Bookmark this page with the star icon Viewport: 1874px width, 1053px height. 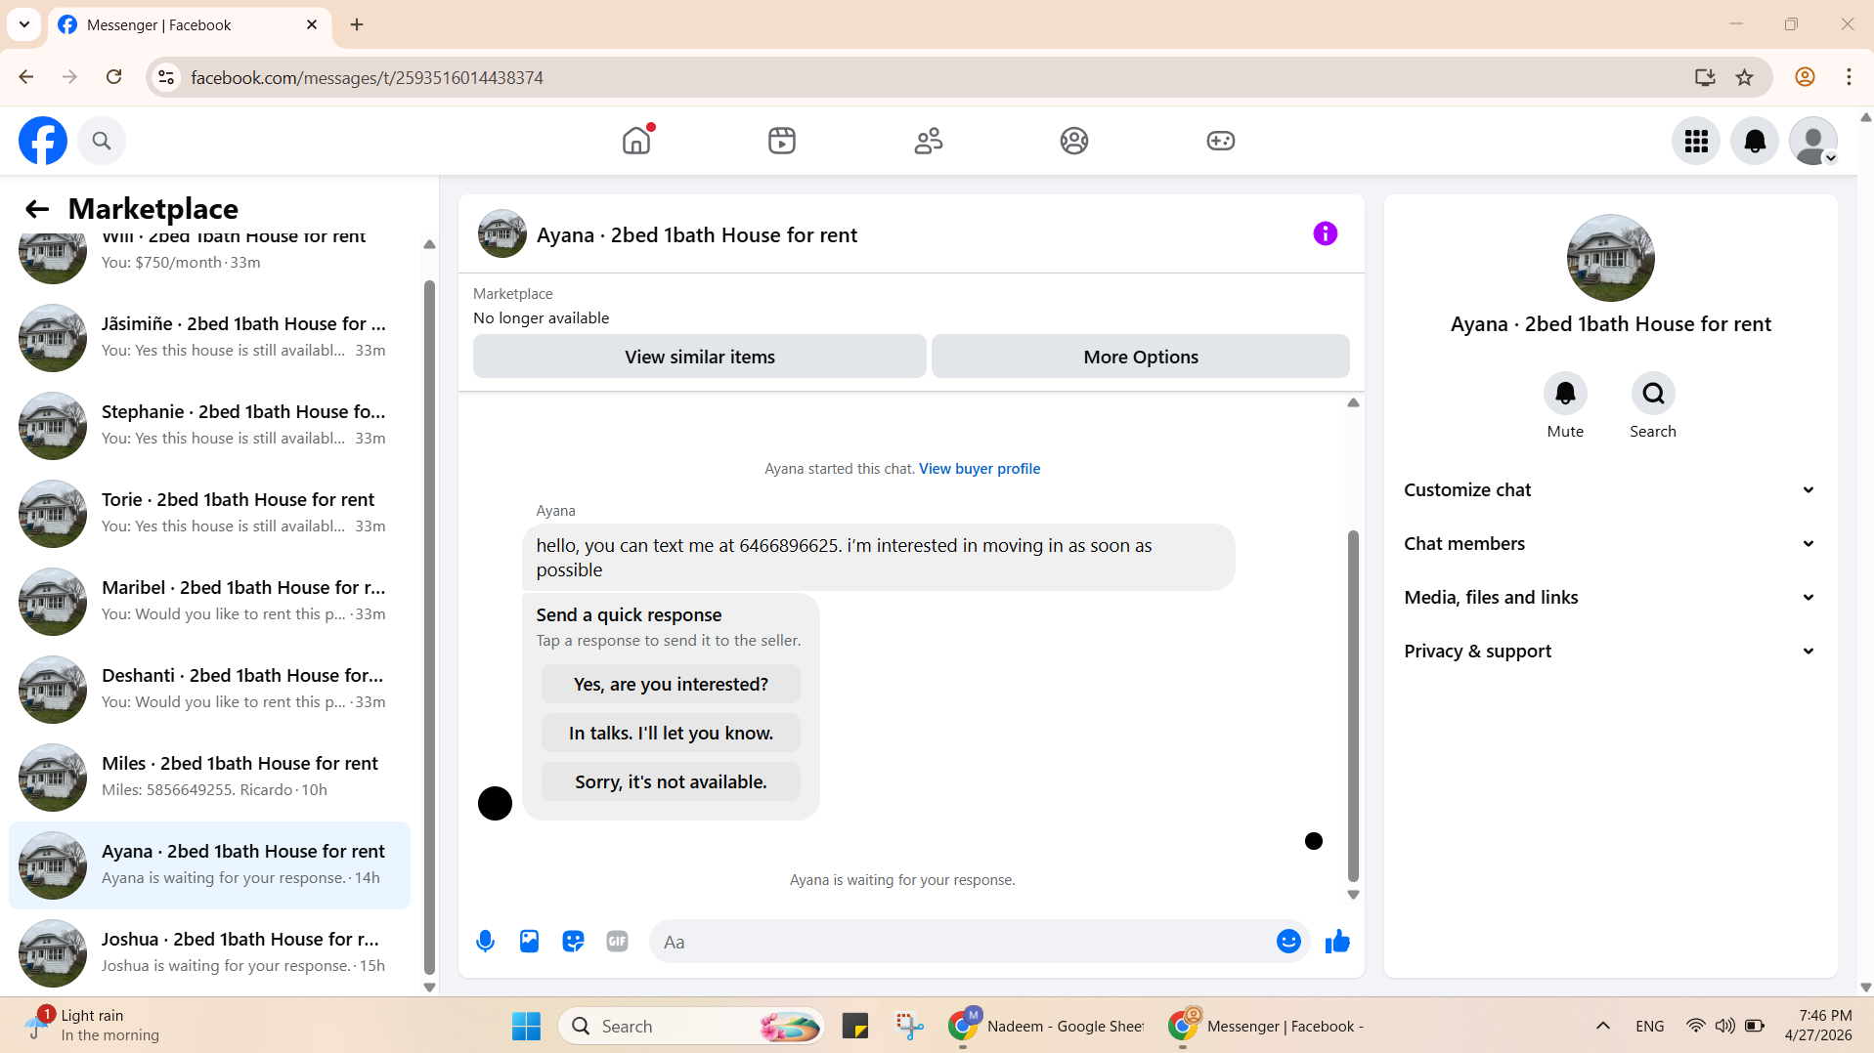pos(1745,77)
